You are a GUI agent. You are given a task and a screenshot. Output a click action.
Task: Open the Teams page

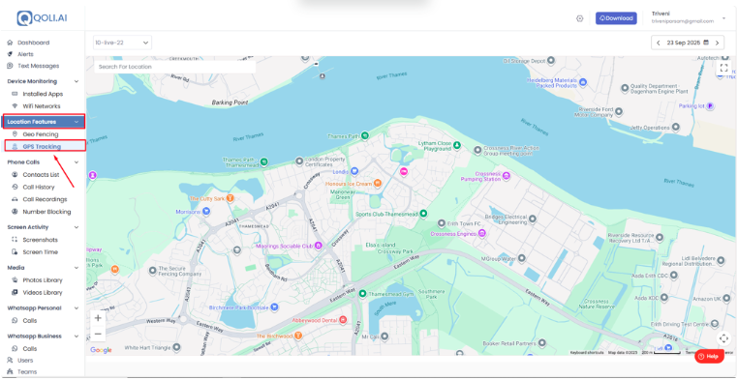pos(27,371)
